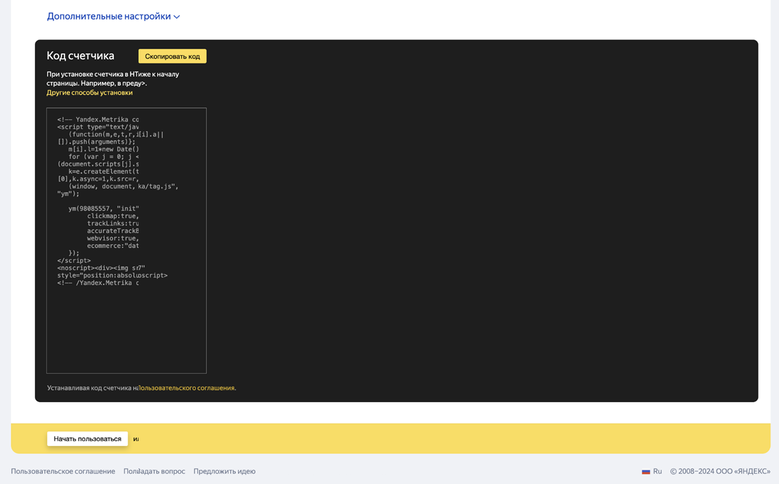Image resolution: width=779 pixels, height=484 pixels.
Task: Click the copyright ООО «ЯНДЕКС» text
Action: [x=720, y=471]
